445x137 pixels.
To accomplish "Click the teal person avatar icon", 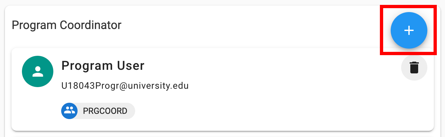I will pyautogui.click(x=38, y=71).
